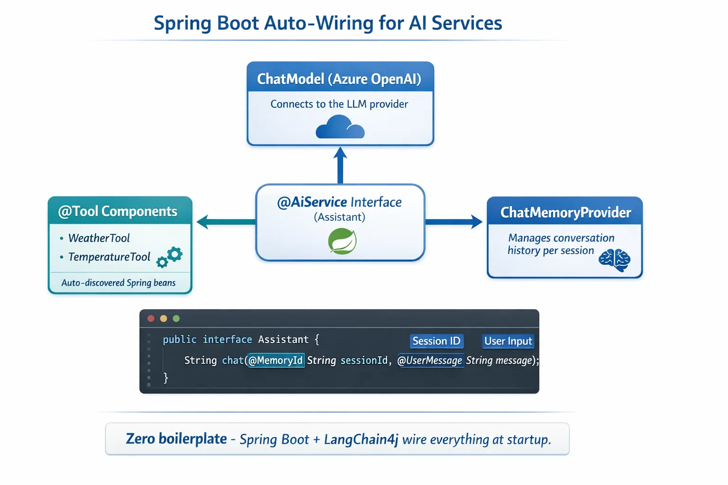The width and height of the screenshot is (728, 485).
Task: Click 'Manages conversation history per session' text
Action: (x=561, y=244)
